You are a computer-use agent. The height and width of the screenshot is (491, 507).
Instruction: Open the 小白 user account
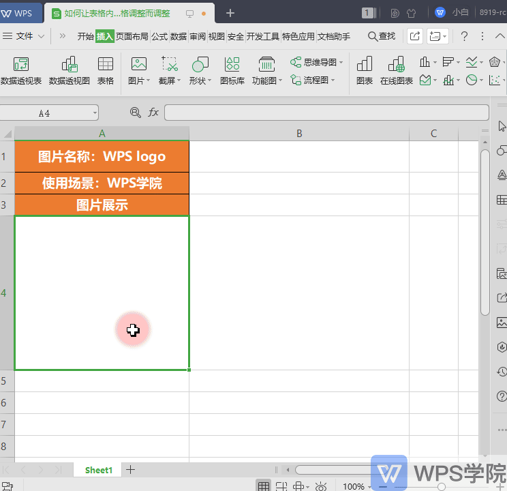tap(452, 12)
